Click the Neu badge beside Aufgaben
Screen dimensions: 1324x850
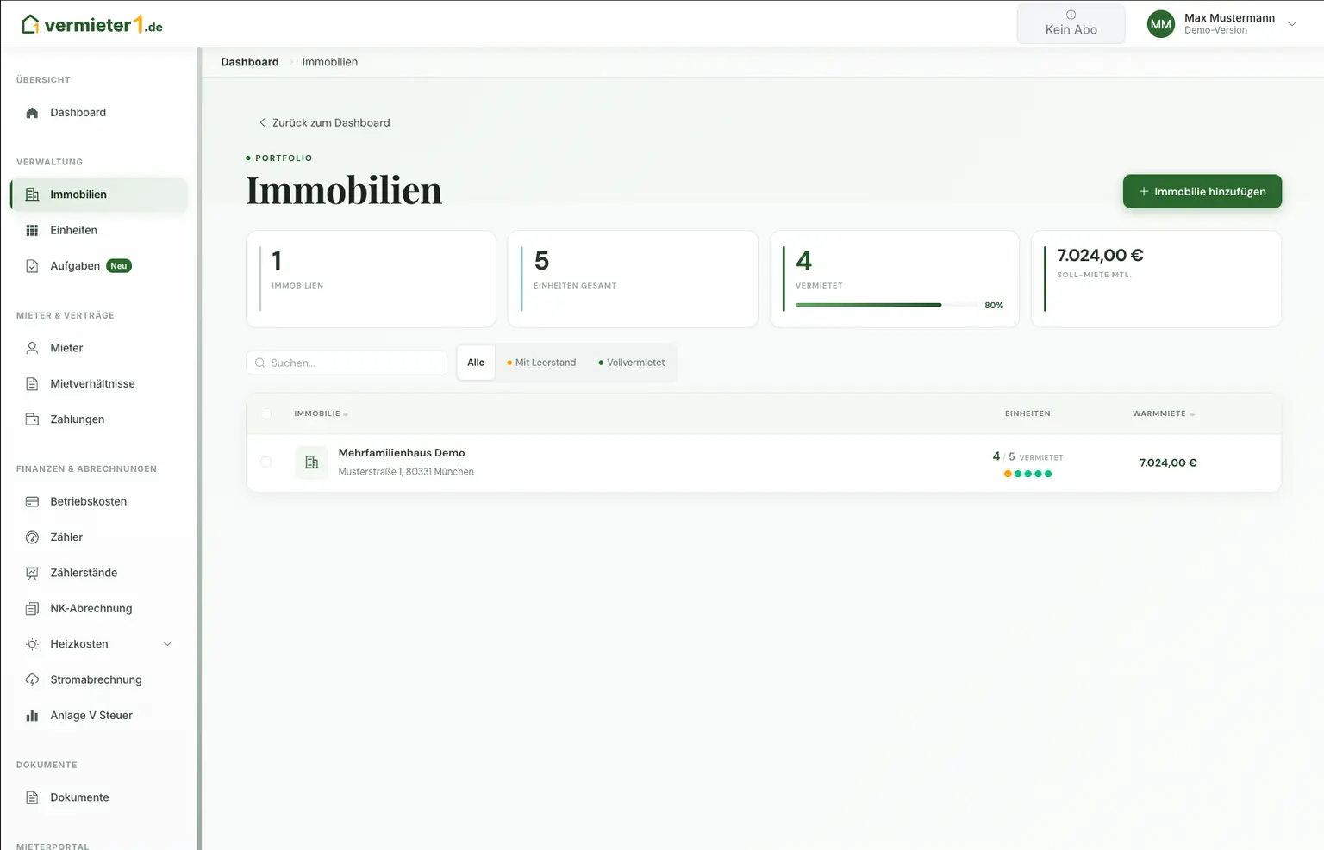[x=119, y=266]
